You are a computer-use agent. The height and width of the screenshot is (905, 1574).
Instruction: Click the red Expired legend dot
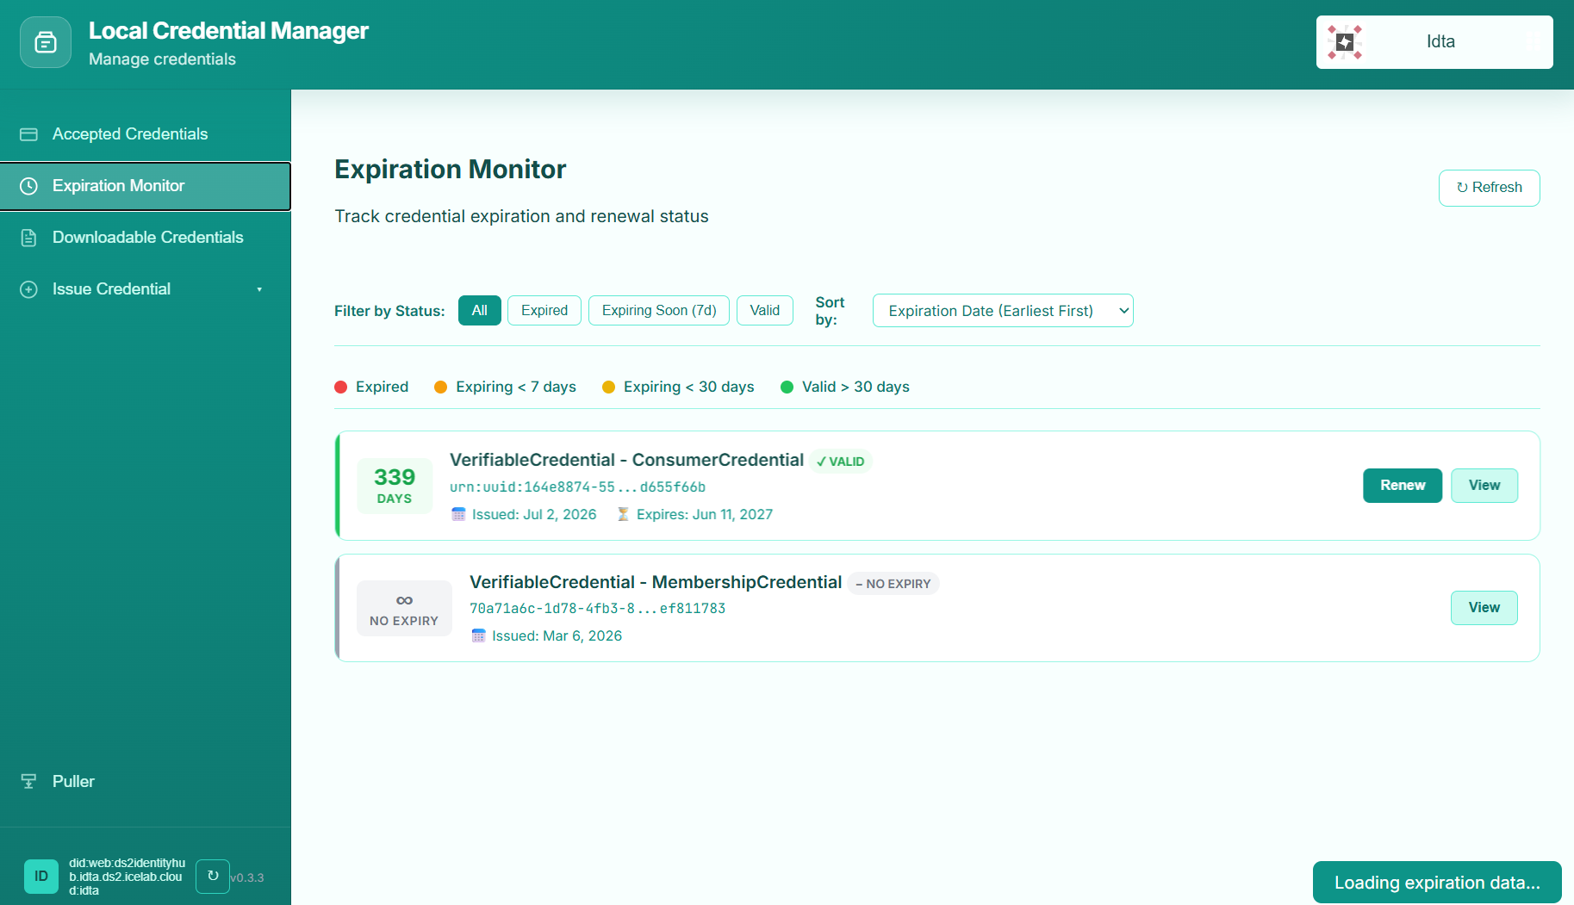click(341, 387)
